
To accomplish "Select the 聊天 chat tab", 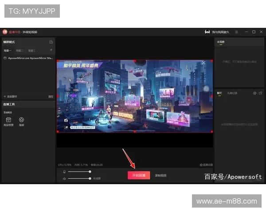I will coord(219,93).
